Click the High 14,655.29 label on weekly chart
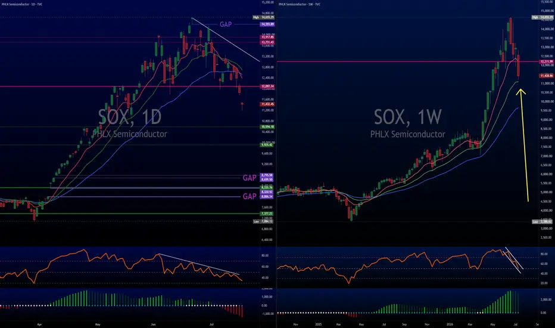The image size is (555, 328). pyautogui.click(x=543, y=17)
